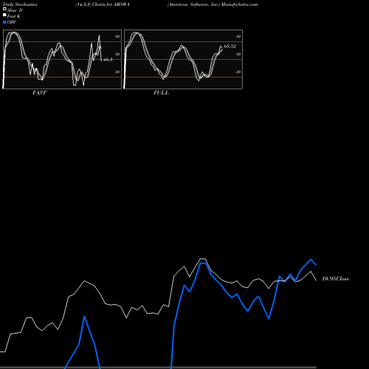Click the 'OBV' legend text
This screenshot has height=369, width=369.
[x=12, y=22]
